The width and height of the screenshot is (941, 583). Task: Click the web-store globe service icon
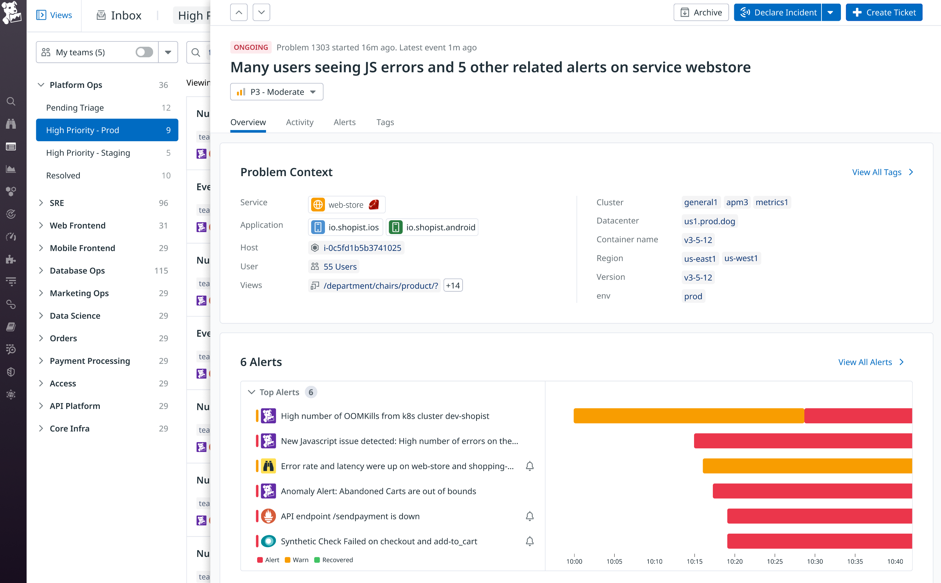(x=318, y=205)
